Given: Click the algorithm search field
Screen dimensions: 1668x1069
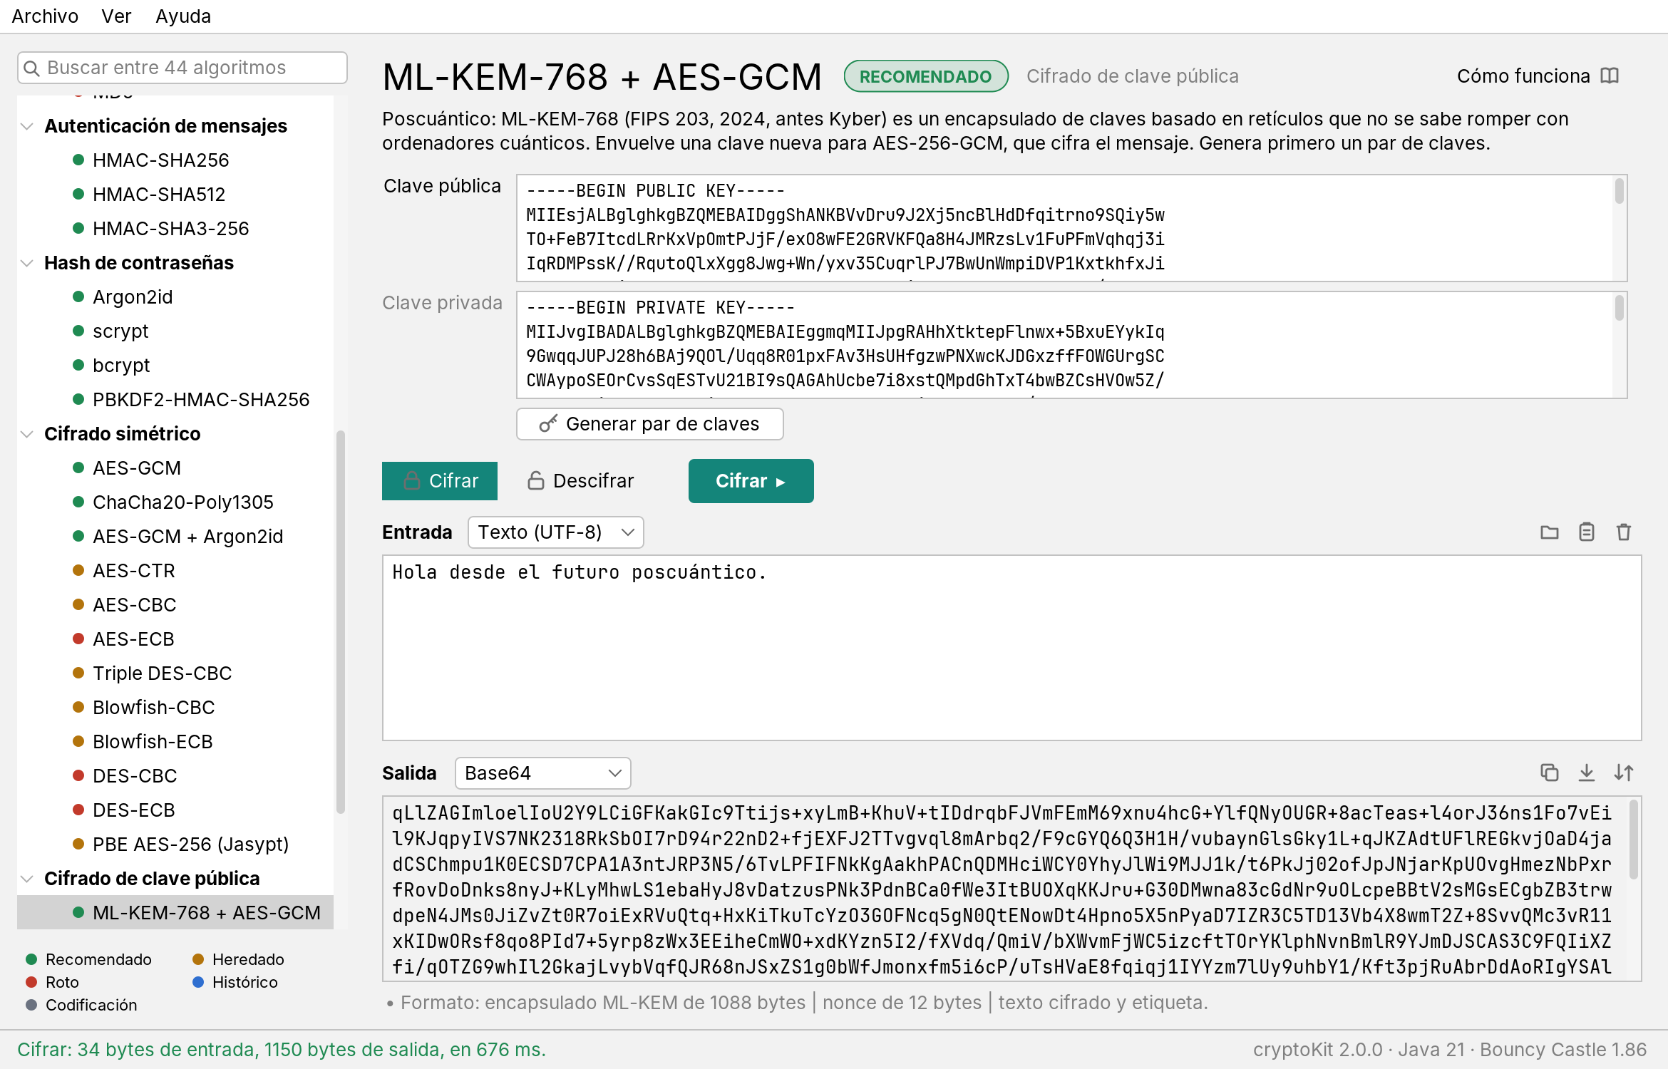Looking at the screenshot, I should (182, 68).
